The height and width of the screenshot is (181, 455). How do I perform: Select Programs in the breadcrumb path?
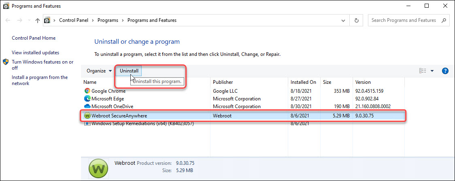pyautogui.click(x=107, y=20)
